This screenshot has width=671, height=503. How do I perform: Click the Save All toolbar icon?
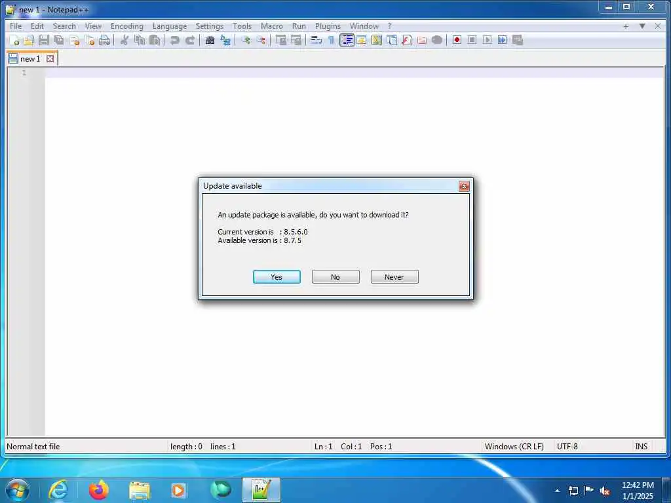click(59, 40)
